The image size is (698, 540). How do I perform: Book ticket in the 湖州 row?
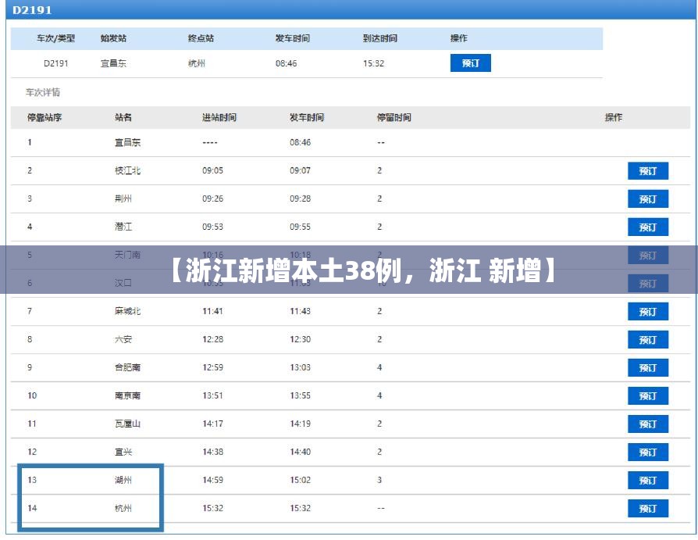tap(648, 481)
